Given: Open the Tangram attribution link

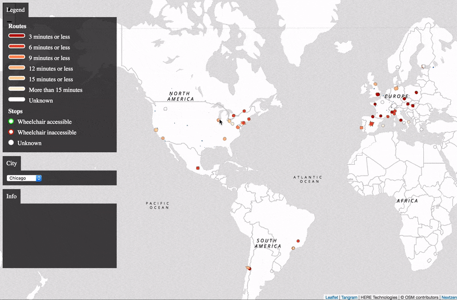Looking at the screenshot, I should tap(349, 297).
